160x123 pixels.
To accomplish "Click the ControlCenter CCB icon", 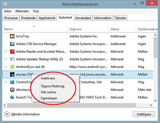I will 12,82.
